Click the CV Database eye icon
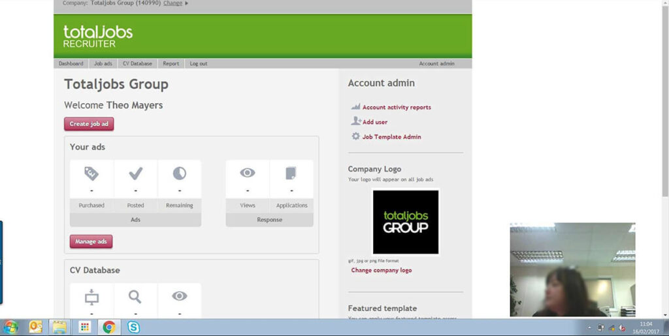 pos(179,297)
